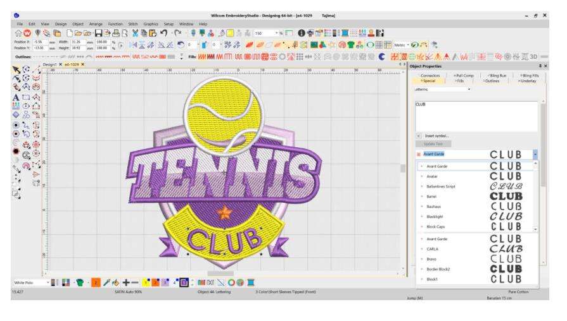This screenshot has height=321, width=567.
Task: Close the e4-1029 design tab
Action: [82, 65]
